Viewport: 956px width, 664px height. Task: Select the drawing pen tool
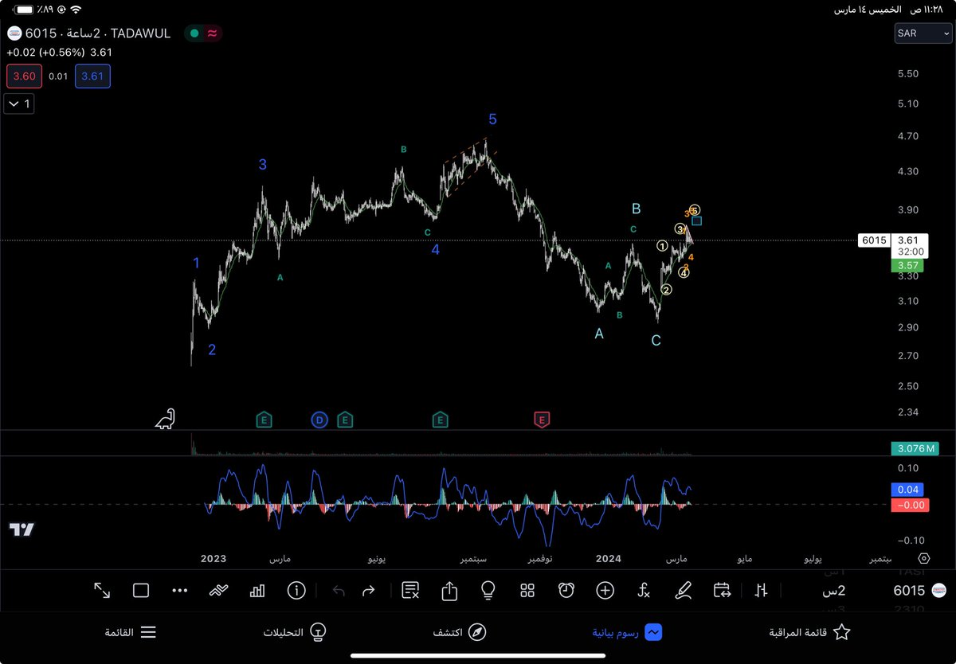[683, 590]
